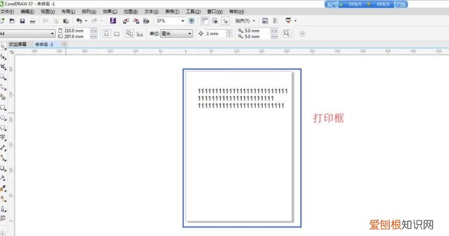449x236 pixels.
Task: Select the Rectangle tool
Action: pos(3,108)
